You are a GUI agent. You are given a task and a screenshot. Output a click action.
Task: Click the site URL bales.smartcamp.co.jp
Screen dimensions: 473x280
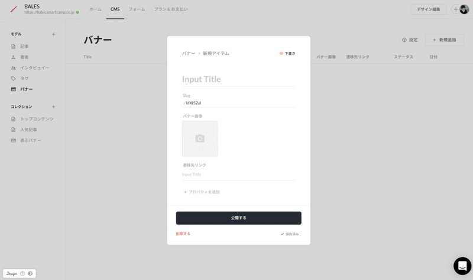click(50, 12)
